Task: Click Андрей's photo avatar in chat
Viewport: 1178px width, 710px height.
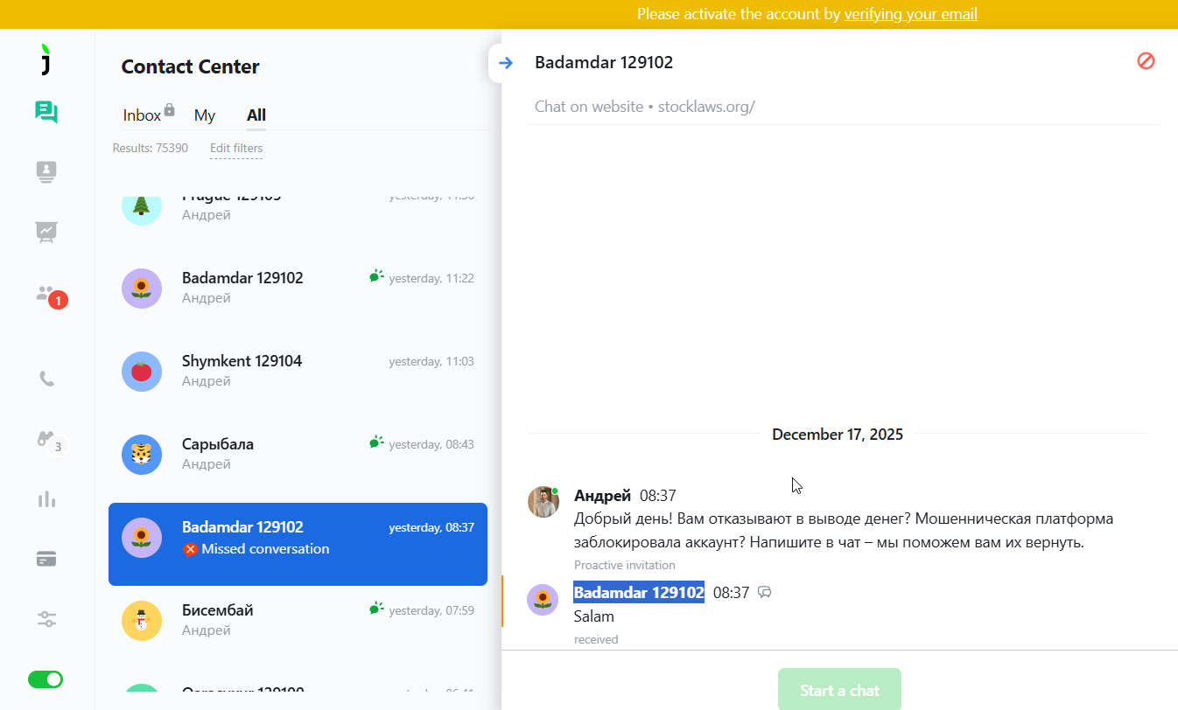Action: coord(543,502)
